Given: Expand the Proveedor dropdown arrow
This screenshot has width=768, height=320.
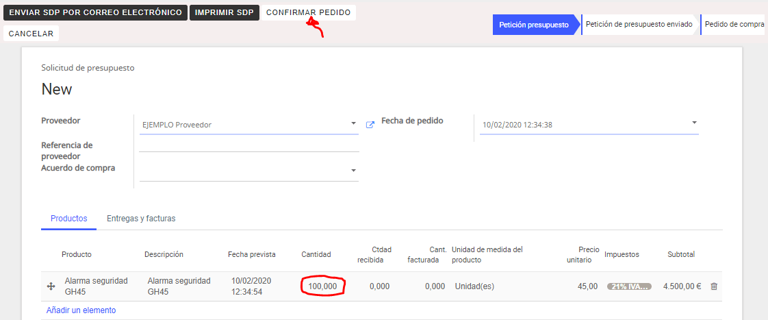Looking at the screenshot, I should click(x=354, y=123).
